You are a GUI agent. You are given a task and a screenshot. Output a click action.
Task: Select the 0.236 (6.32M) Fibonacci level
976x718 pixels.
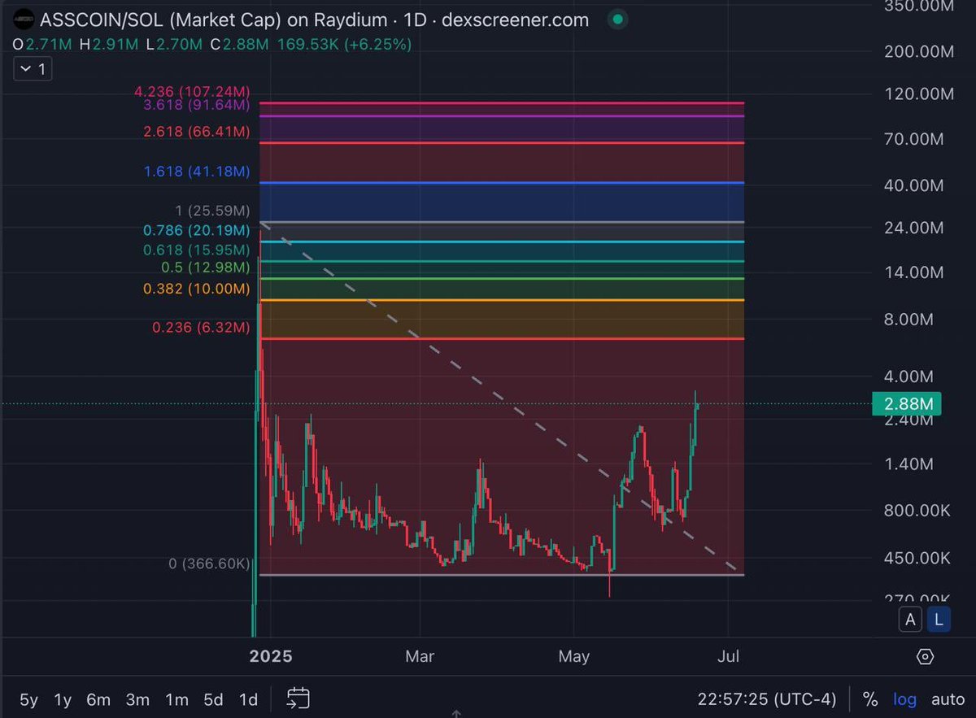[x=201, y=328]
